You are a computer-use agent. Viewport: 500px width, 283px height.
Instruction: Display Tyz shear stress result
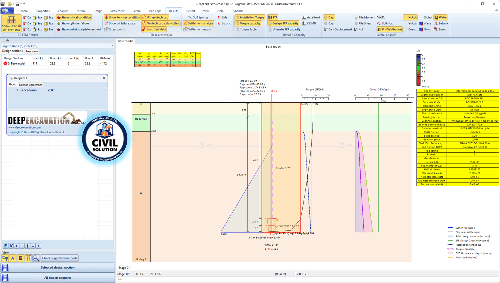49,29
